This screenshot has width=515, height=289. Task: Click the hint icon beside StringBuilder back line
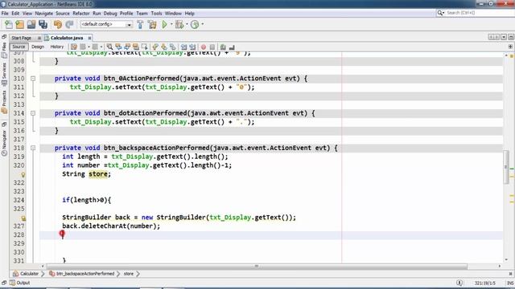pyautogui.click(x=23, y=218)
